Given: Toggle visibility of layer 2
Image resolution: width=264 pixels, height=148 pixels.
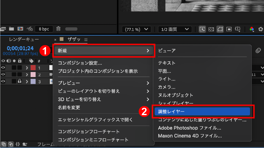Looking at the screenshot, I should [3, 74].
